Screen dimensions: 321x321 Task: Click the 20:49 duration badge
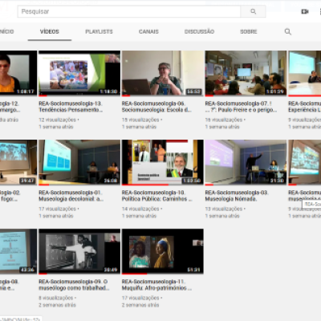[x=111, y=270]
